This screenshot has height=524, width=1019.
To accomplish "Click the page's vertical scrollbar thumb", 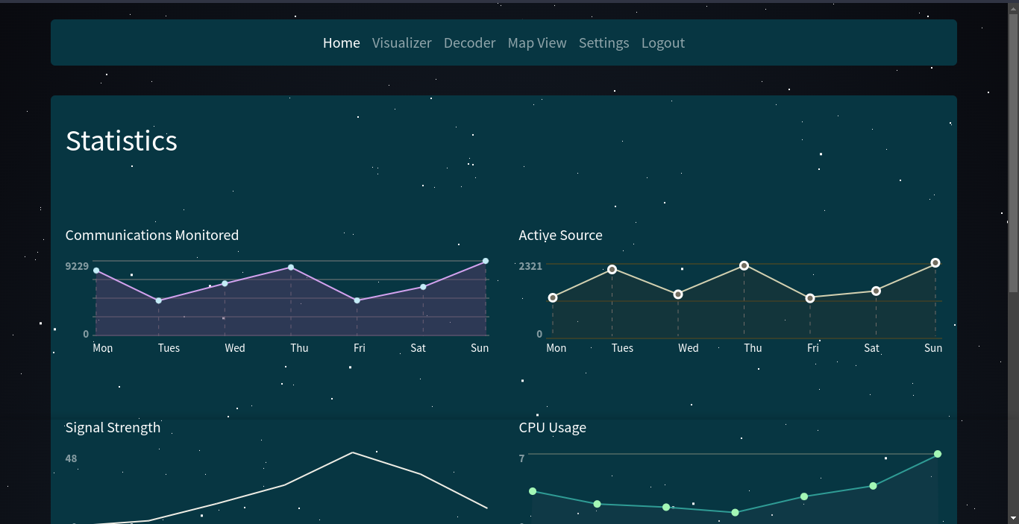I will pyautogui.click(x=1013, y=149).
